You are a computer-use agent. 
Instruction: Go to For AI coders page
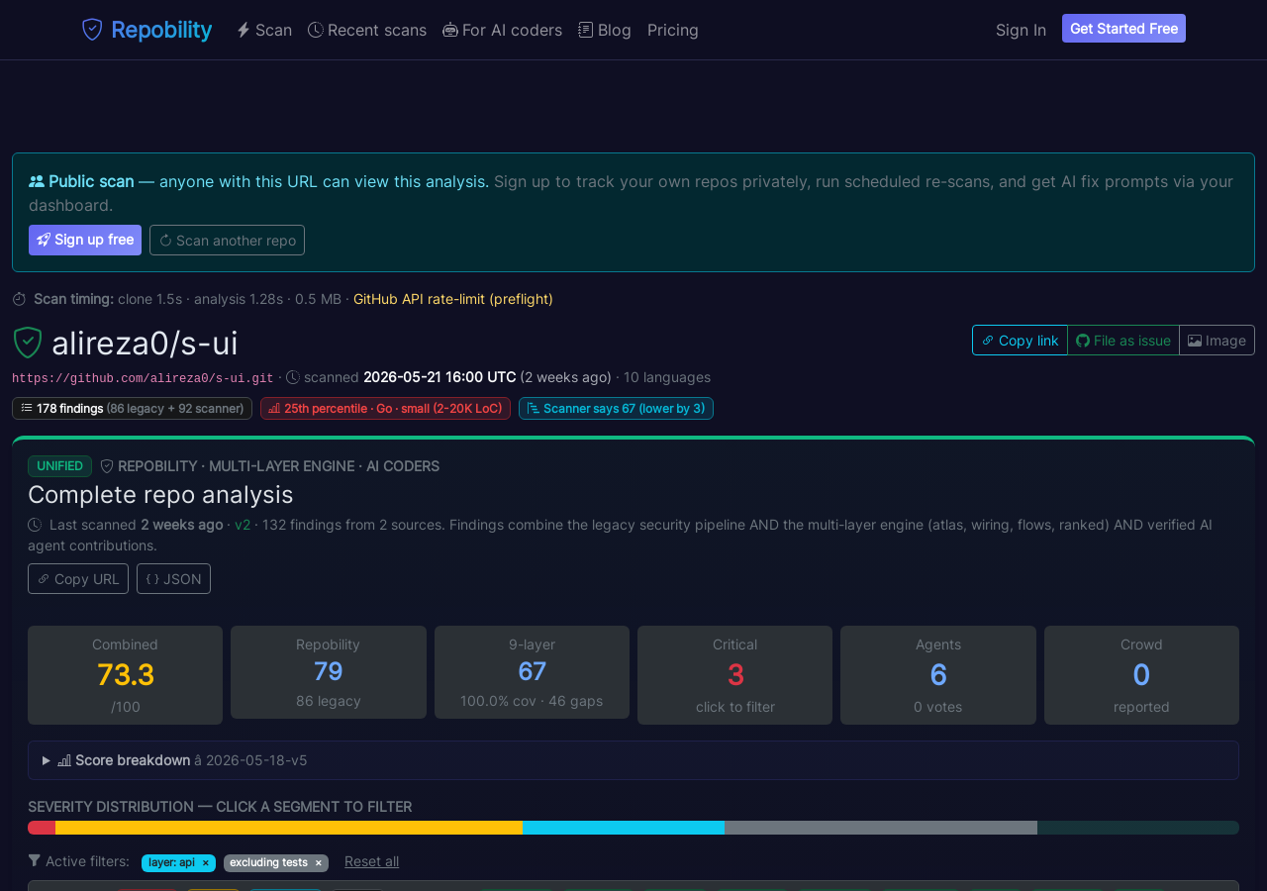[x=502, y=30]
